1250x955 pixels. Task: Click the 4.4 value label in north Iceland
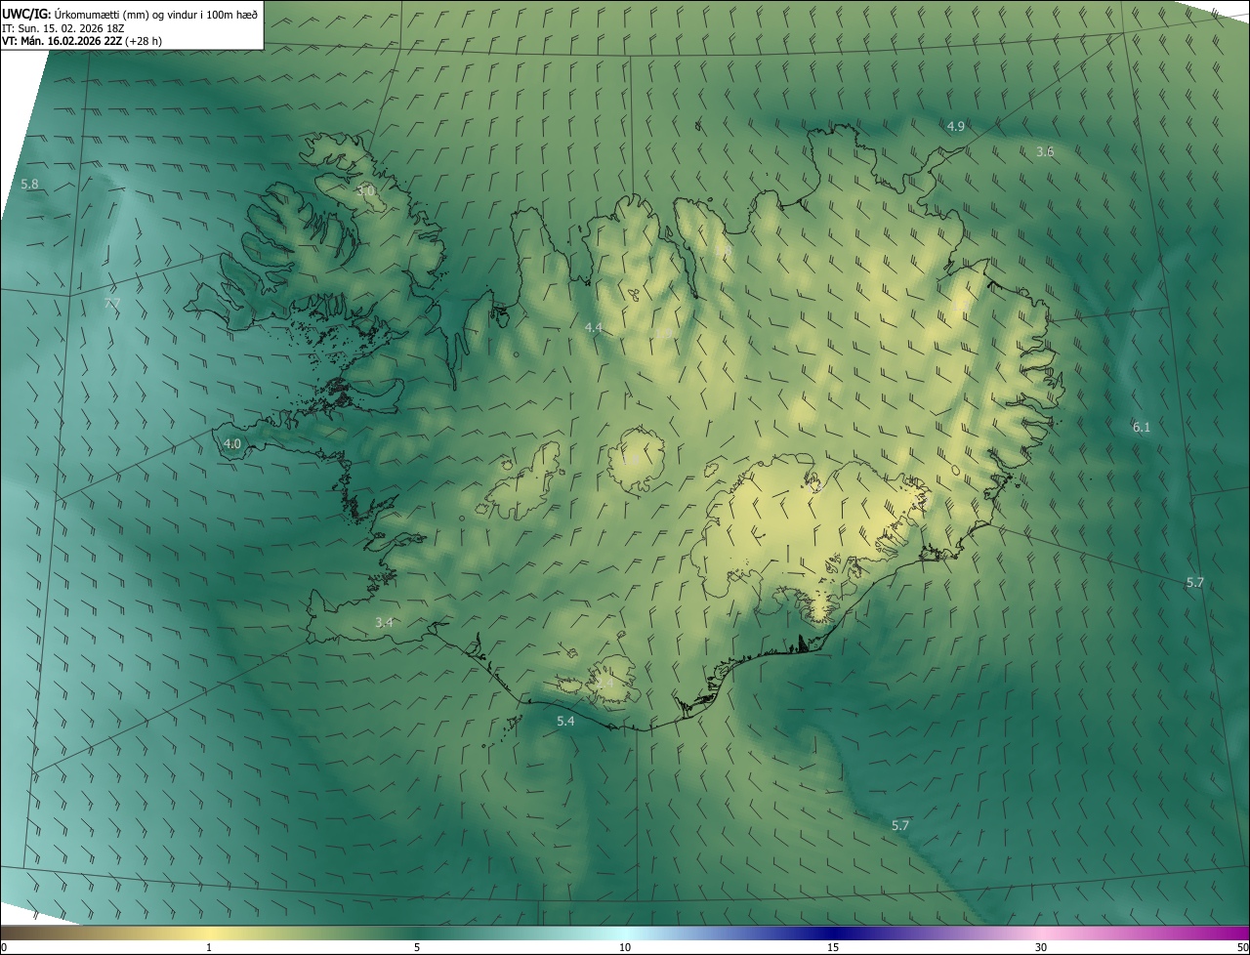point(593,328)
